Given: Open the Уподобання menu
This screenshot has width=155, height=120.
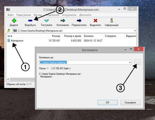Looking at the screenshot, I should pyautogui.click(x=52, y=15).
